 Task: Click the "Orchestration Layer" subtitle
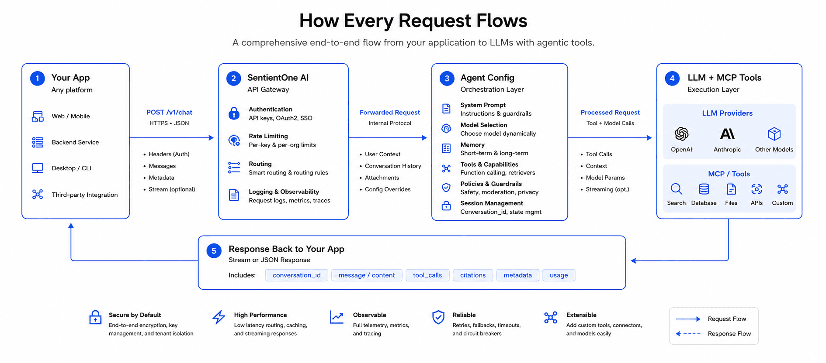tap(492, 89)
